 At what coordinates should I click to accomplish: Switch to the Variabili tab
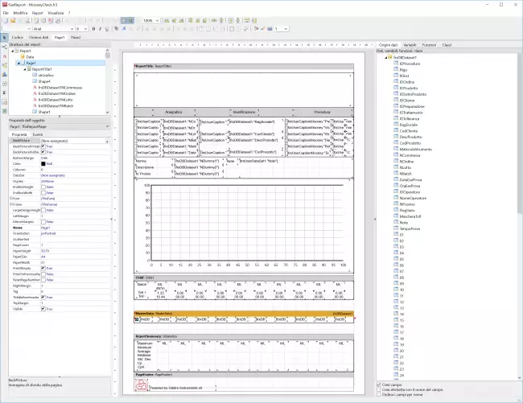[x=410, y=45]
